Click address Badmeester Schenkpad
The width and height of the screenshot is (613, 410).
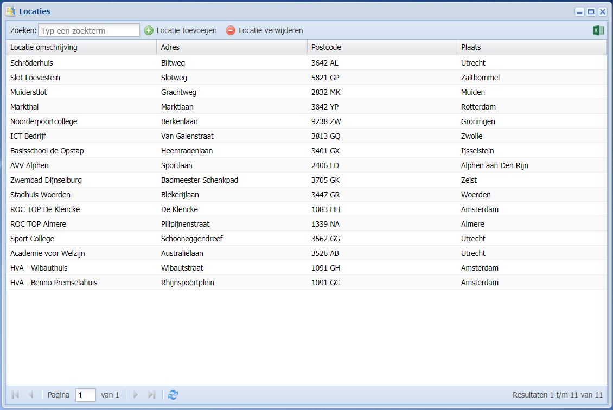[x=200, y=180]
